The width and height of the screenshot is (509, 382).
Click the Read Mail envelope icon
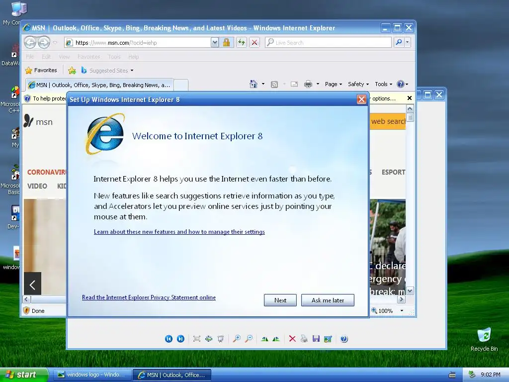[294, 84]
